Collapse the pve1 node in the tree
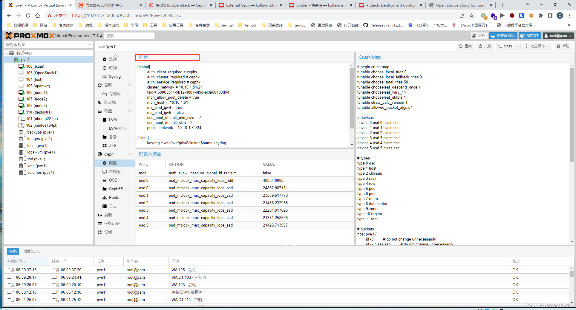The height and width of the screenshot is (310, 576). point(12,60)
